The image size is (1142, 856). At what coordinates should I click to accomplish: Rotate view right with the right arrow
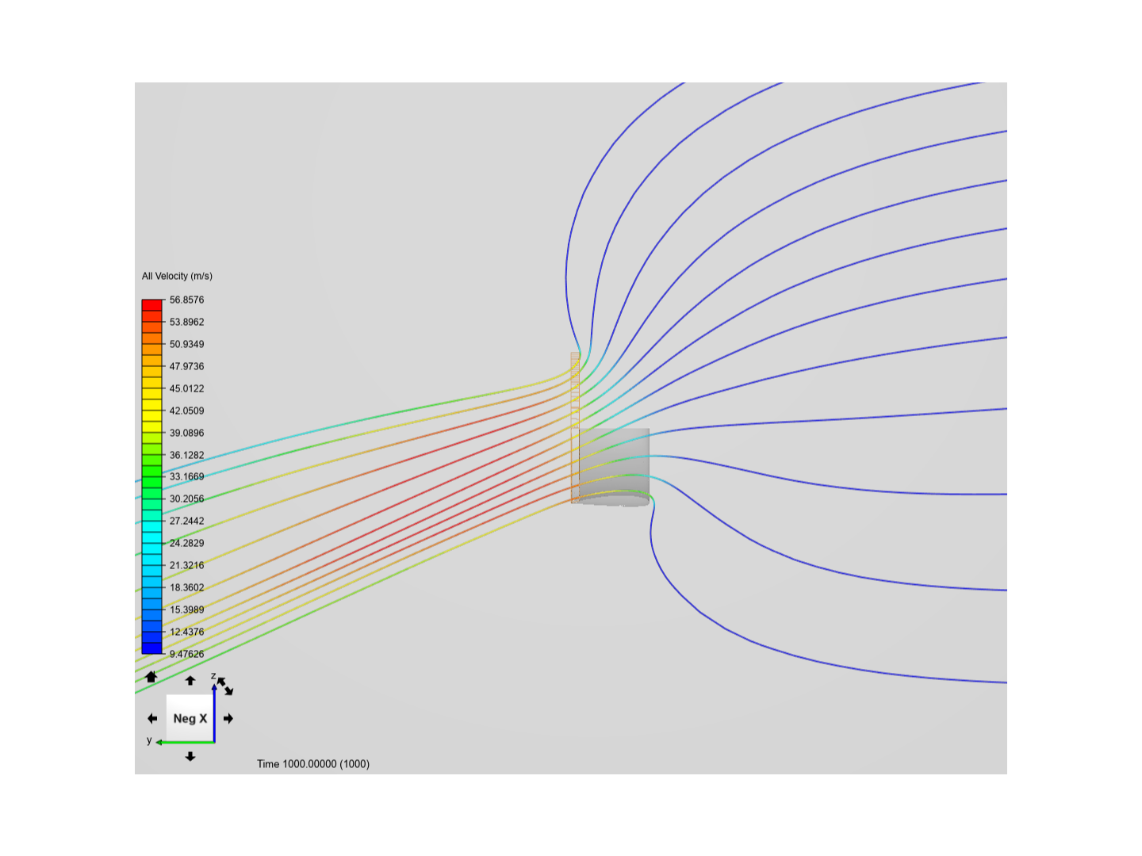tap(228, 719)
